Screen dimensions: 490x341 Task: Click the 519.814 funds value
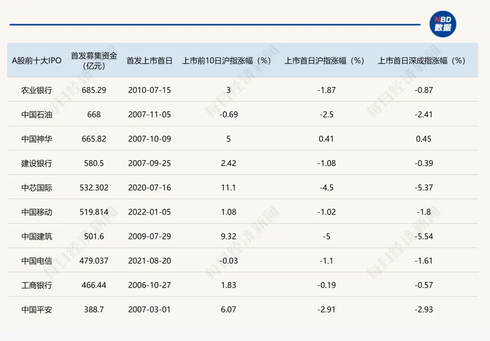click(x=94, y=212)
